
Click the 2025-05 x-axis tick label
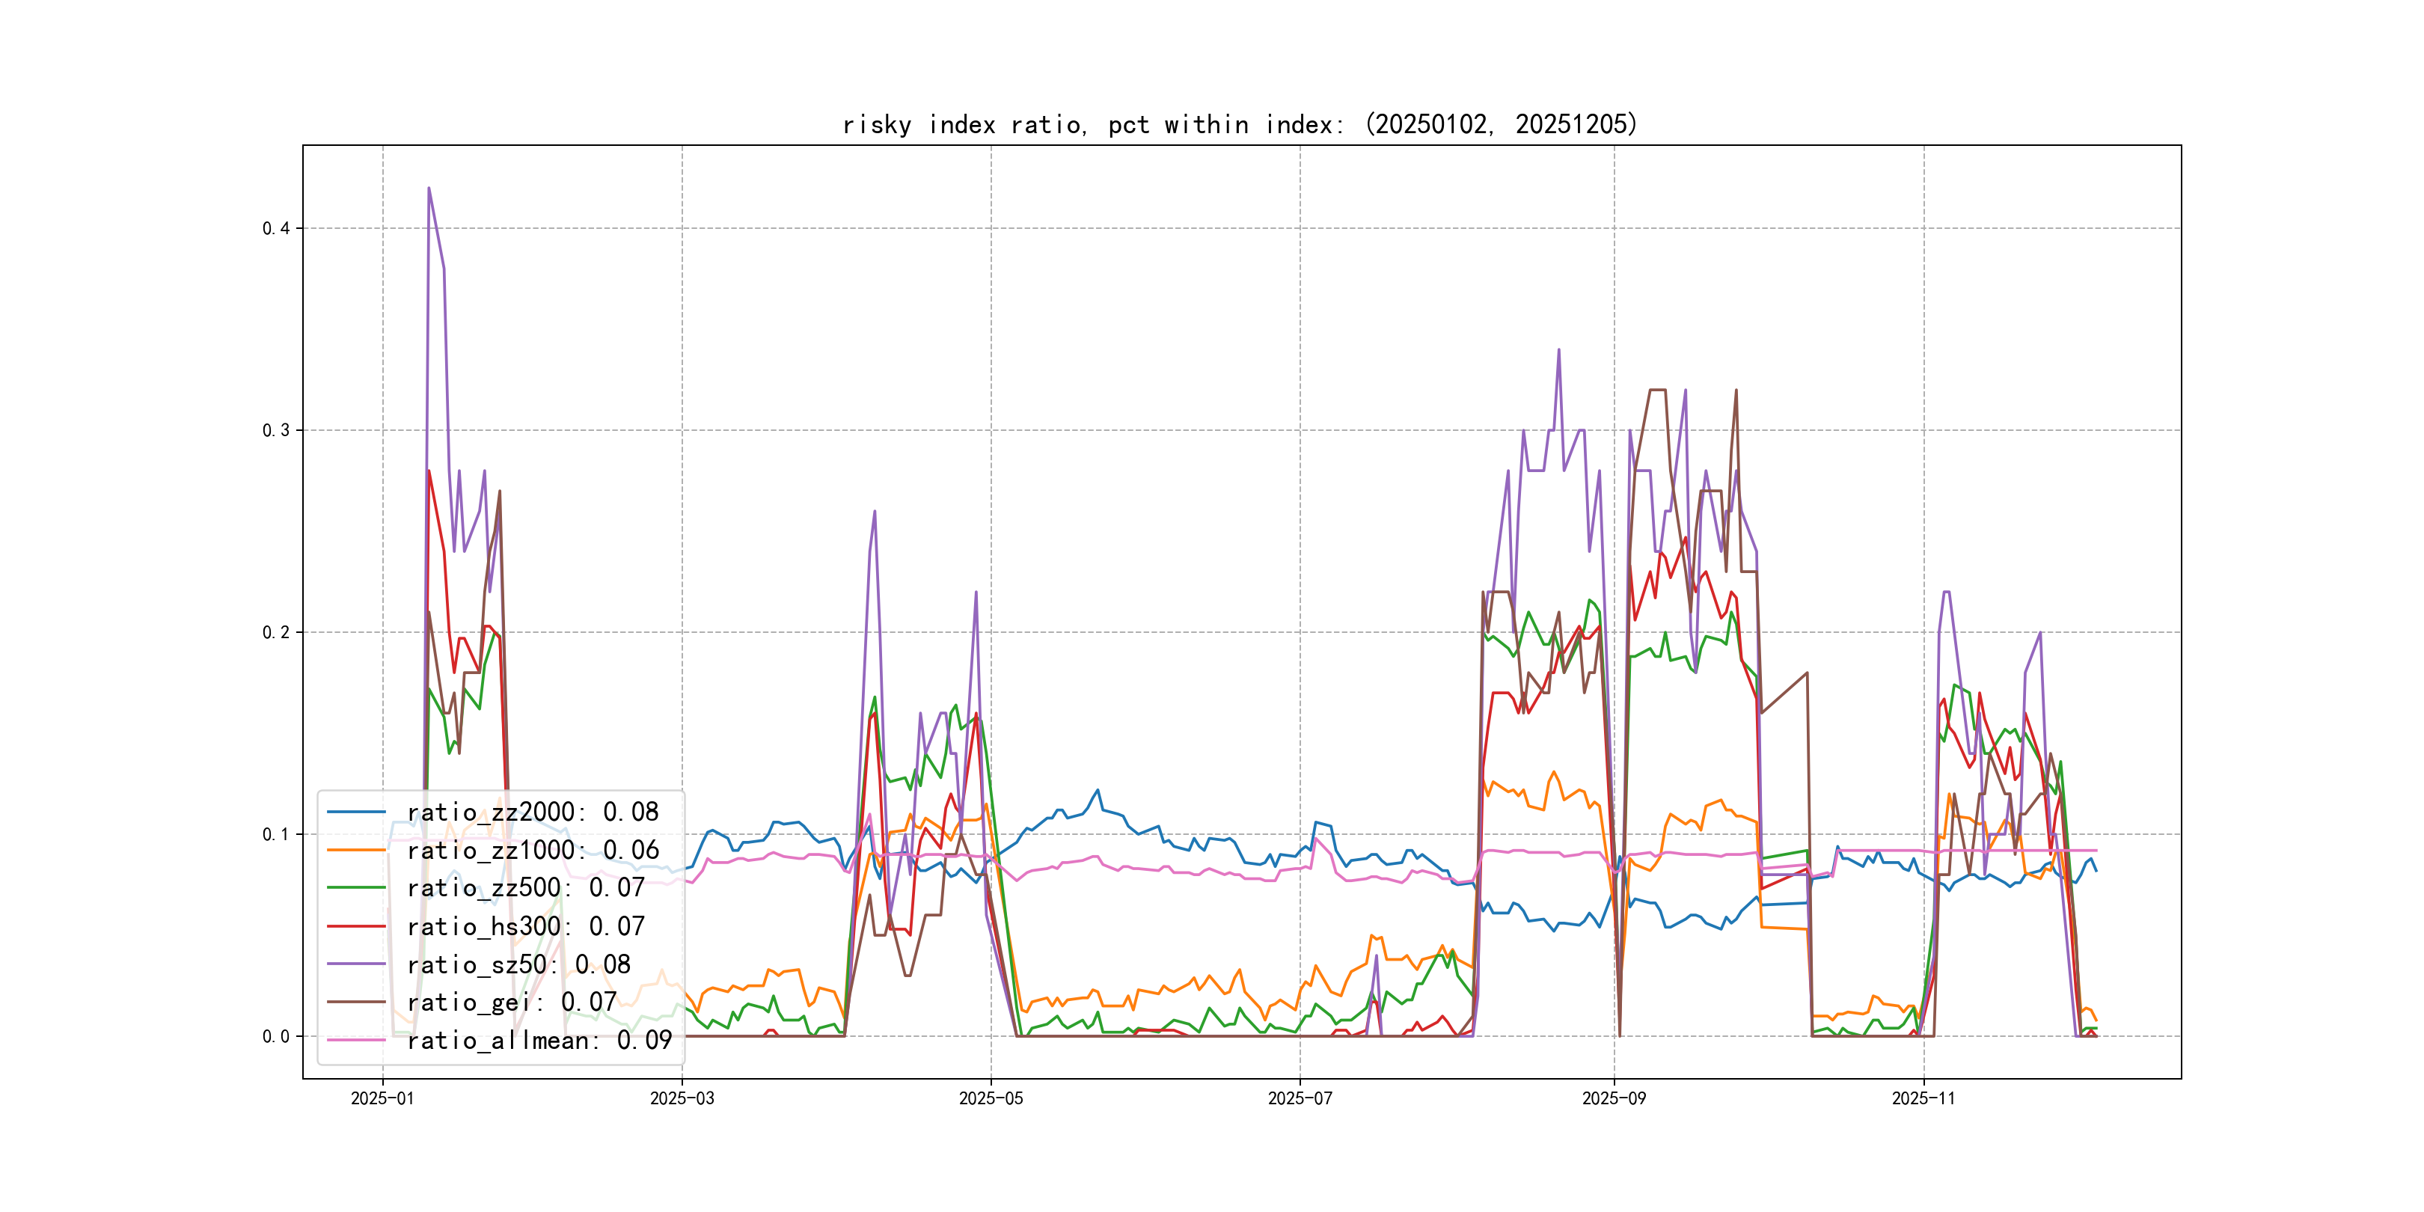point(990,1099)
